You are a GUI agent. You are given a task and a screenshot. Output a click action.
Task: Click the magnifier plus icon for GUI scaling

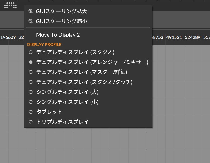(x=31, y=11)
